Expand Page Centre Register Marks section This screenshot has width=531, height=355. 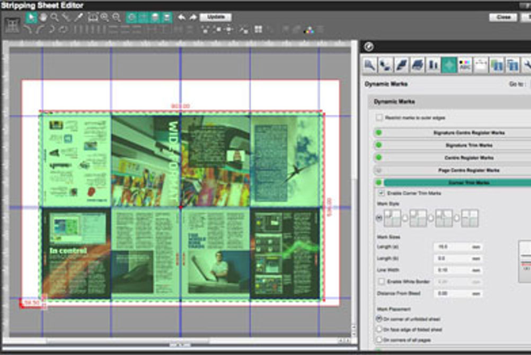point(469,170)
